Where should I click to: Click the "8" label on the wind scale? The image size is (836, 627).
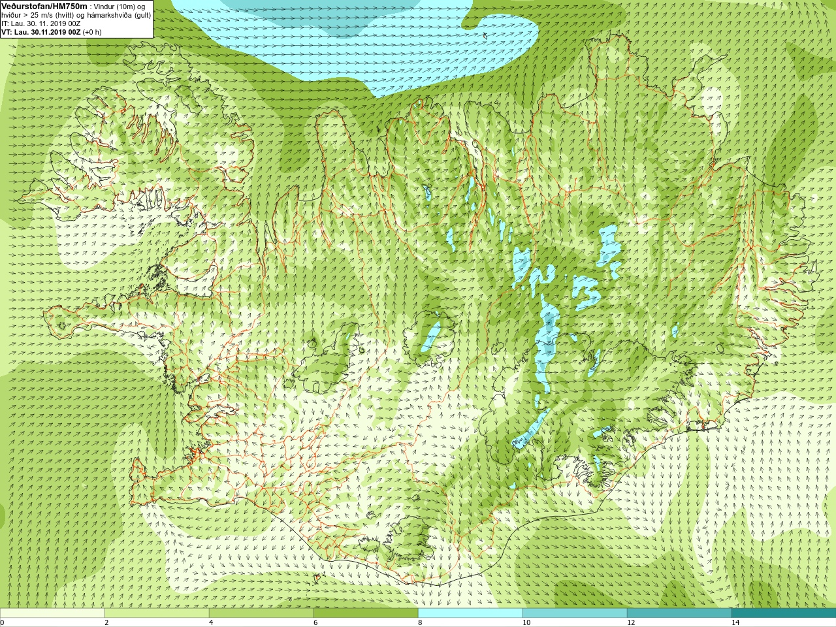point(420,622)
